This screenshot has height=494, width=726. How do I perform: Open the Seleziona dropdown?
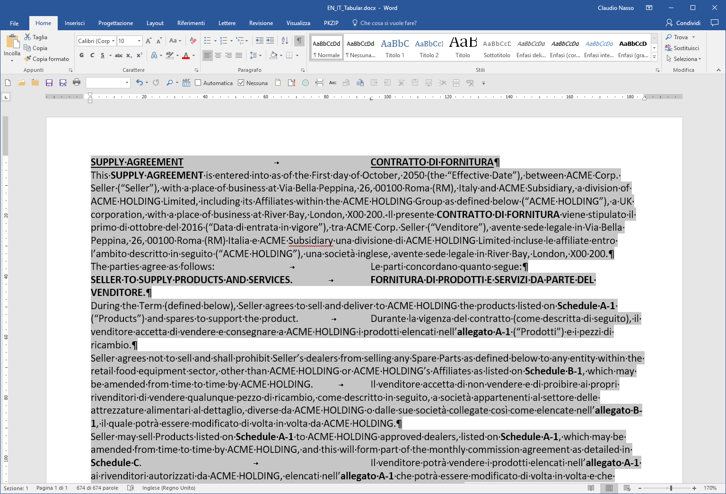click(x=684, y=59)
